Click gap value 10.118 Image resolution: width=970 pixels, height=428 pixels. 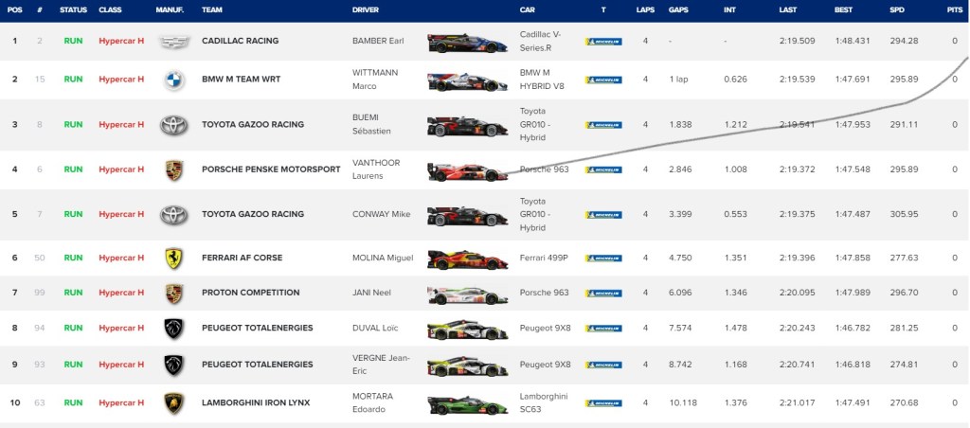pyautogui.click(x=682, y=402)
